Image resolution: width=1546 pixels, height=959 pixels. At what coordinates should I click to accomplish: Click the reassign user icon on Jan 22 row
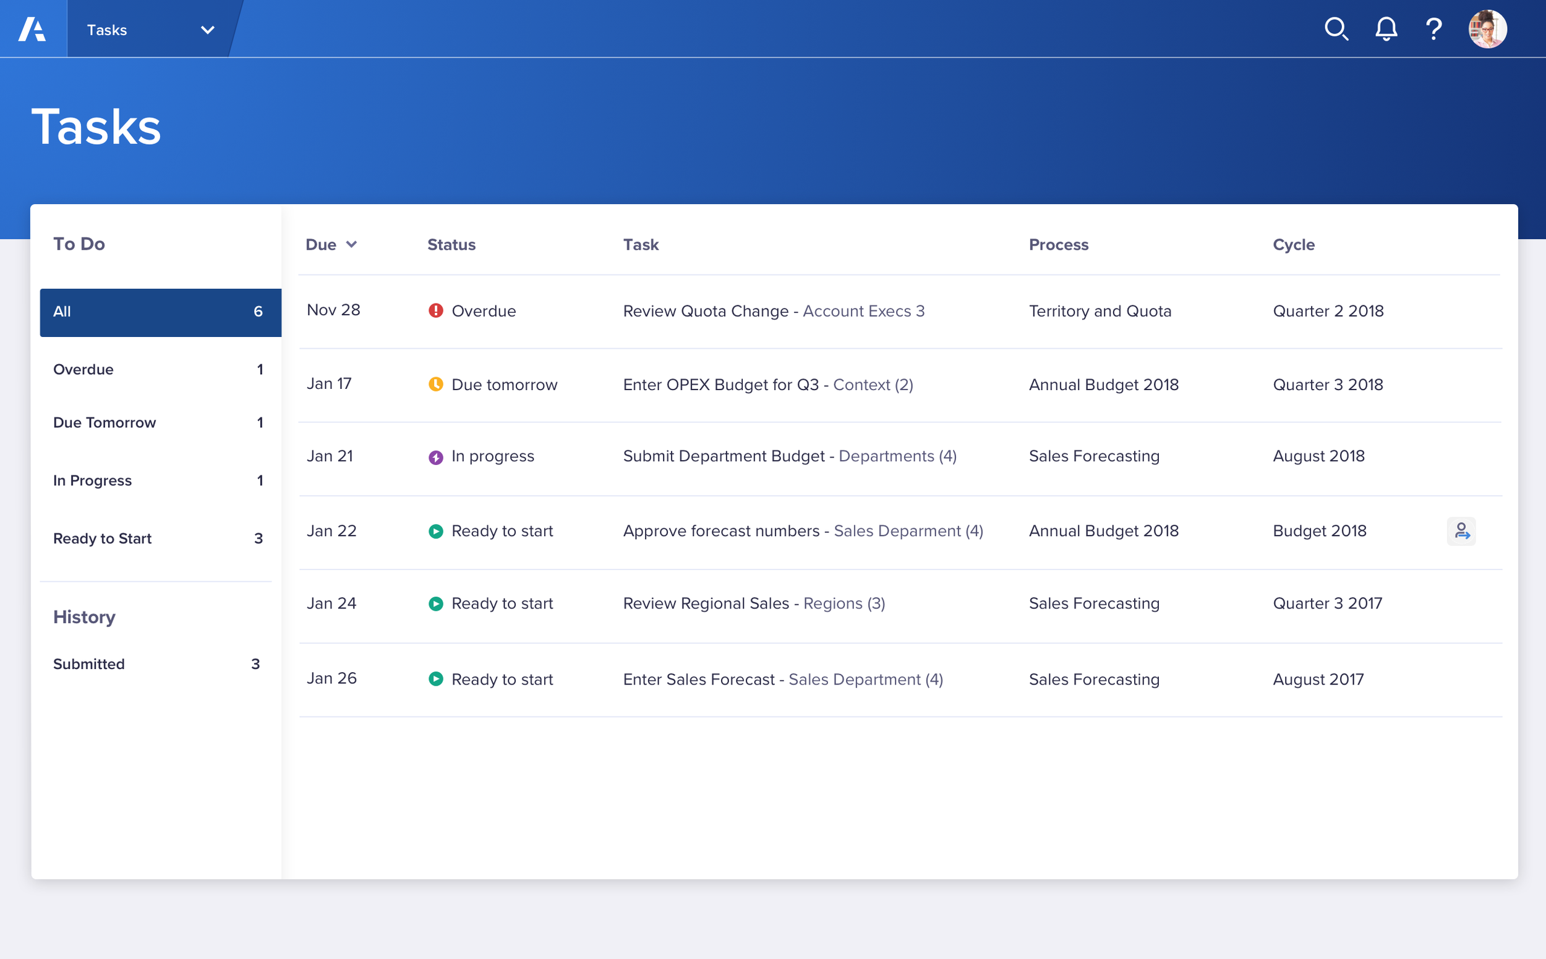pos(1461,532)
